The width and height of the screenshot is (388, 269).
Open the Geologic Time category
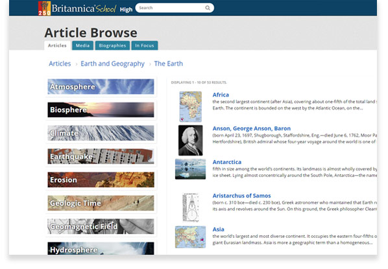pos(101,203)
